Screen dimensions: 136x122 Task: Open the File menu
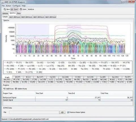coord(3,6)
